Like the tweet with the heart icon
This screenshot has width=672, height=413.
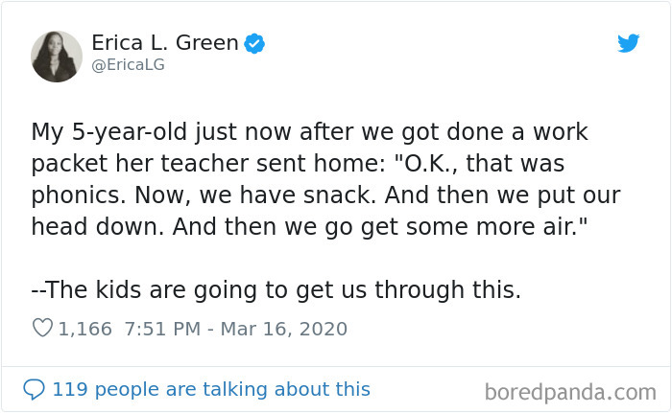pos(42,329)
